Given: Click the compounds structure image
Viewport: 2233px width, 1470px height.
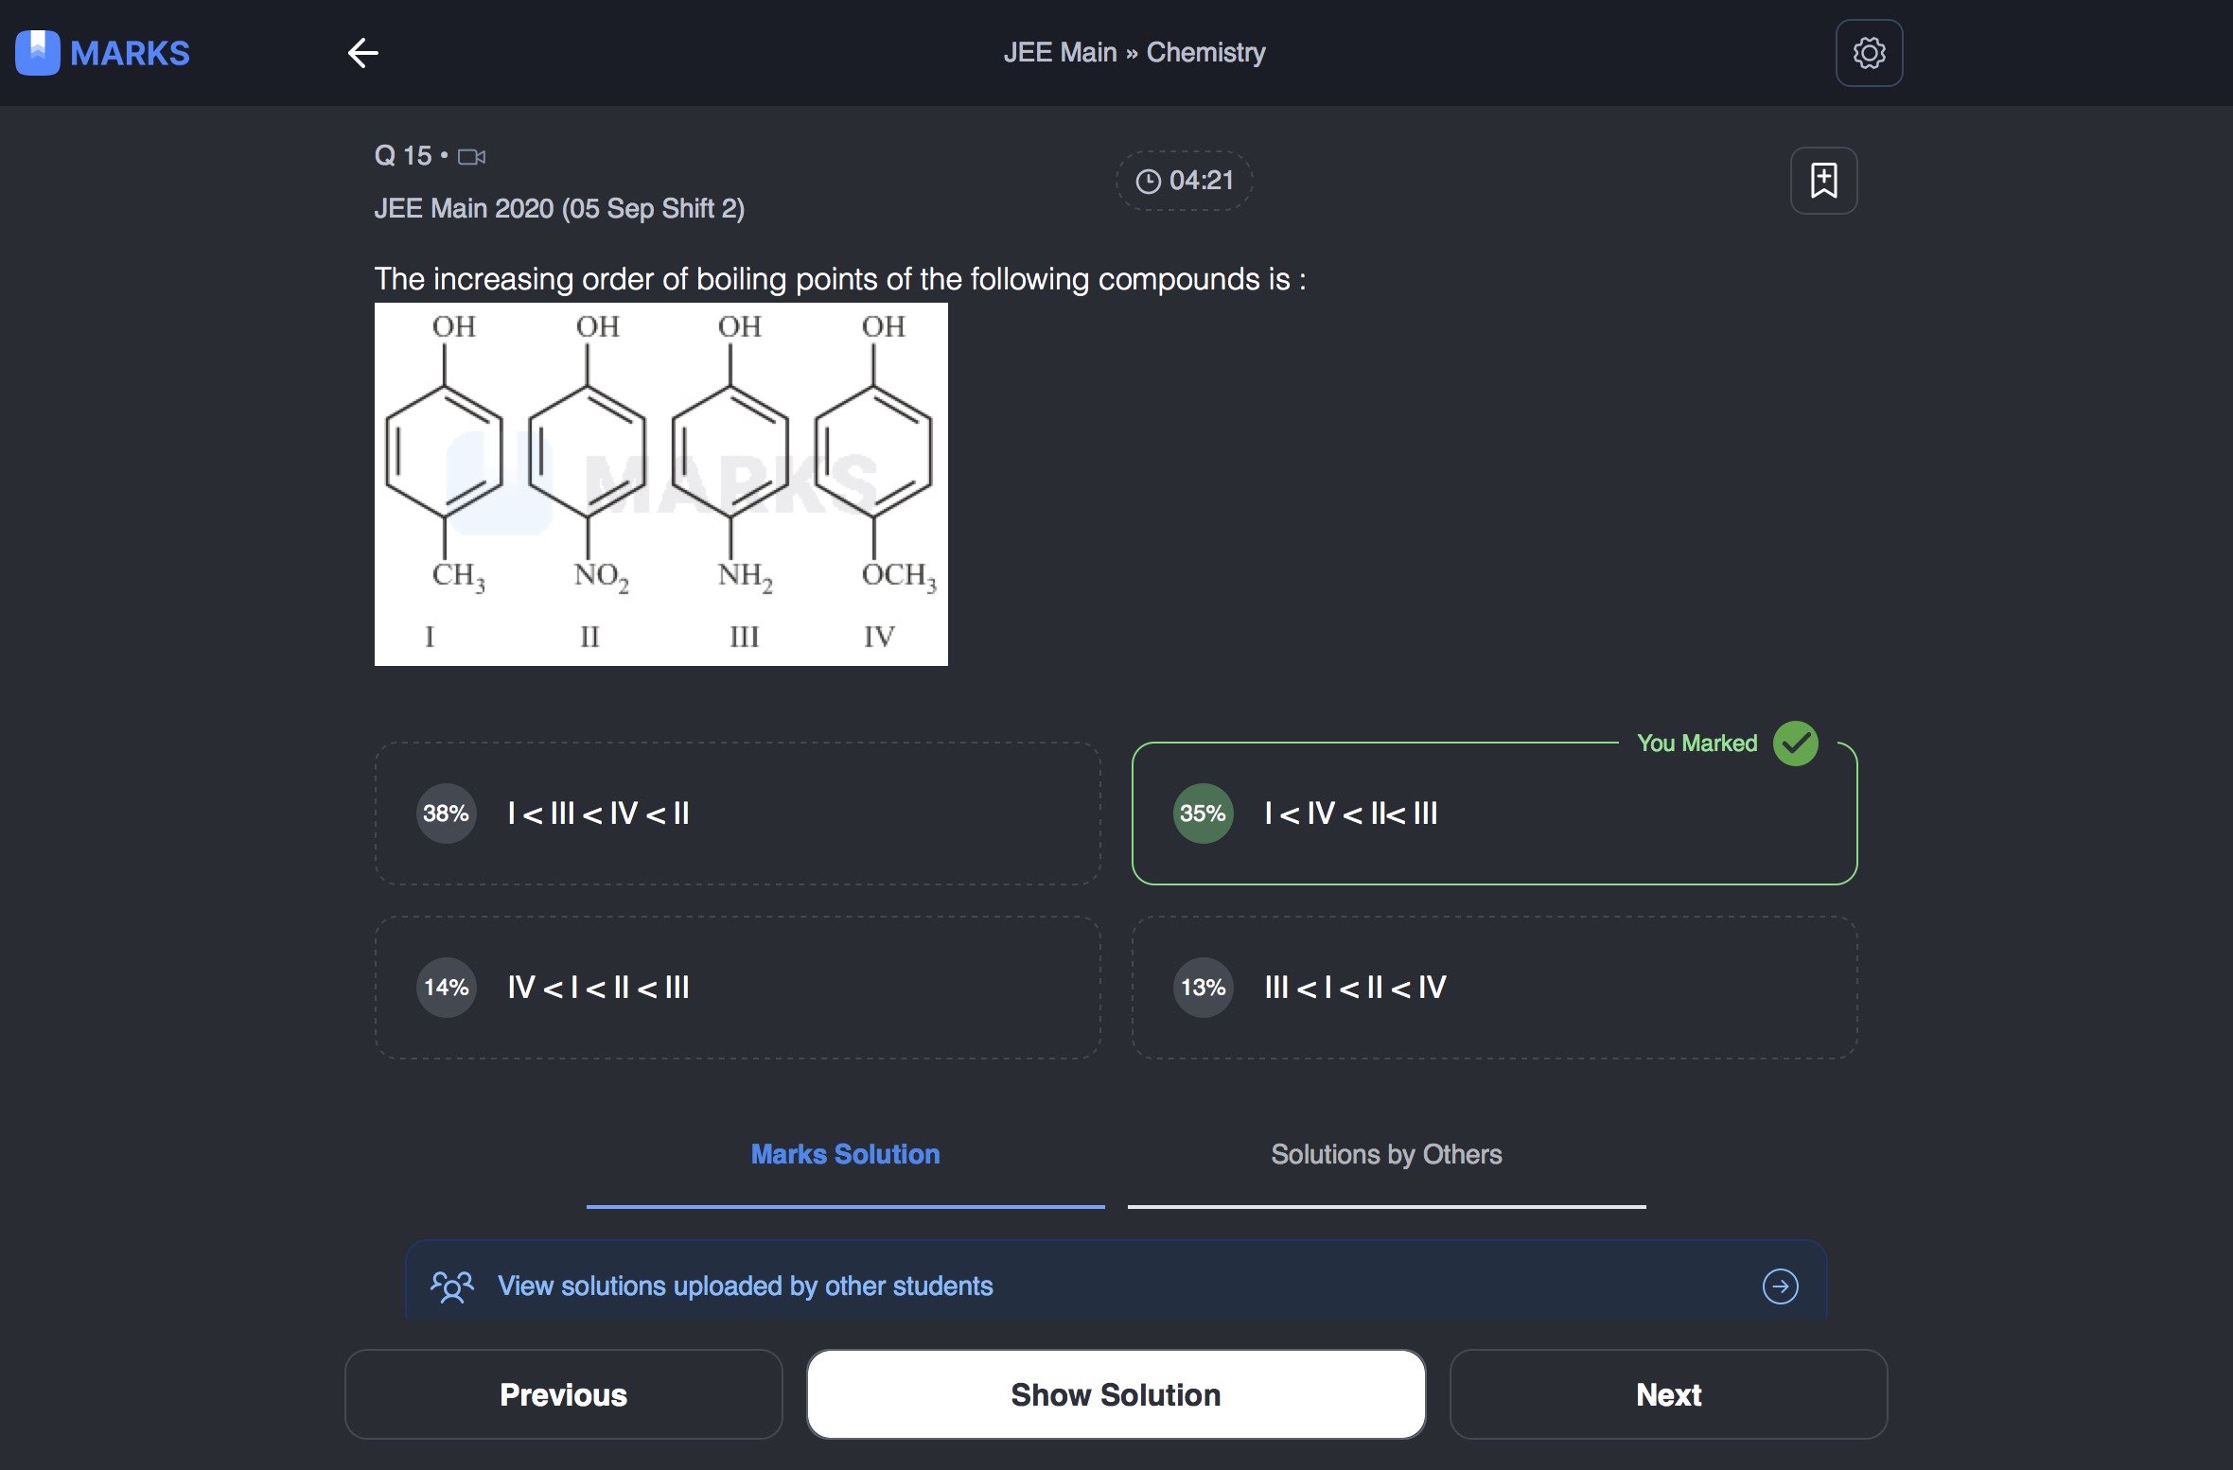Looking at the screenshot, I should 660,484.
